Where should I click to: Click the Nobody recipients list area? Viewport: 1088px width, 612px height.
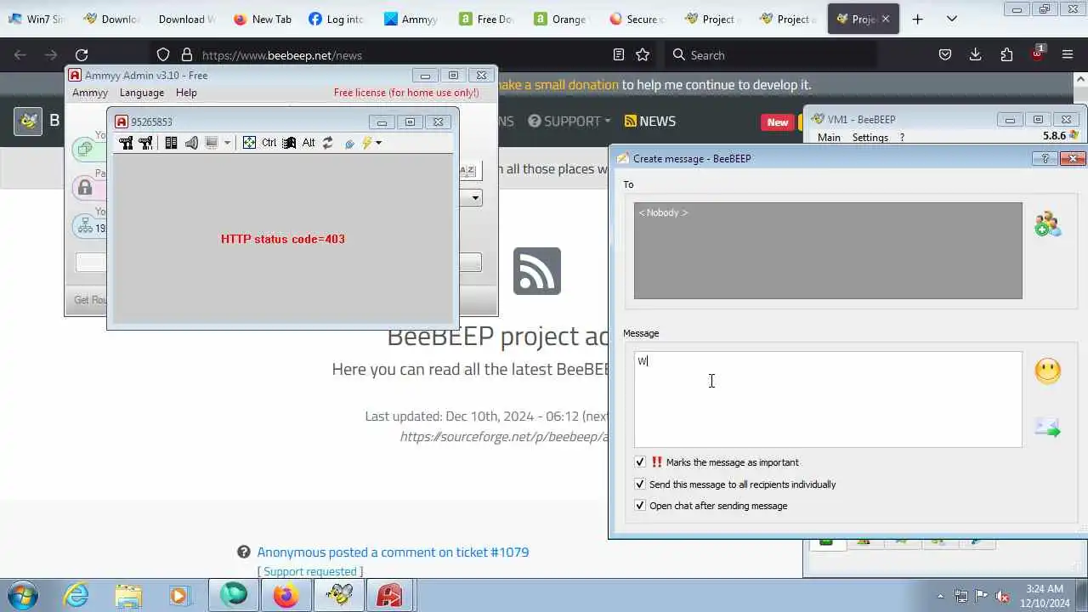coord(828,251)
